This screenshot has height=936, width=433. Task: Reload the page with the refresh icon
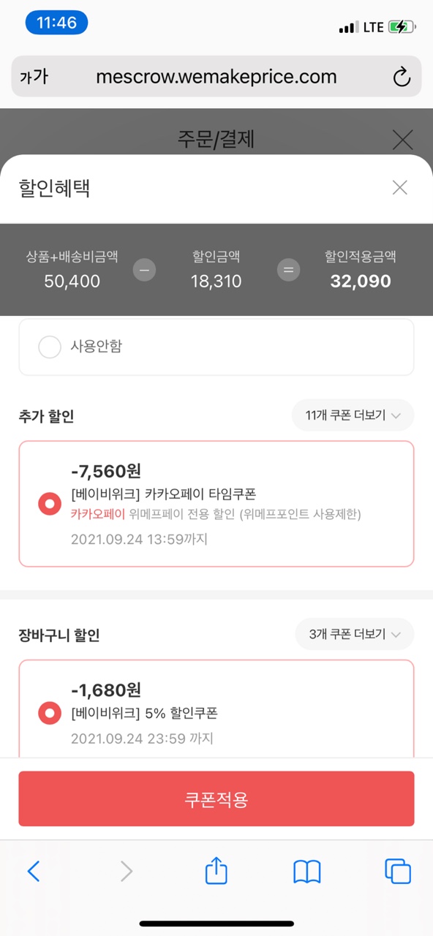pyautogui.click(x=402, y=77)
